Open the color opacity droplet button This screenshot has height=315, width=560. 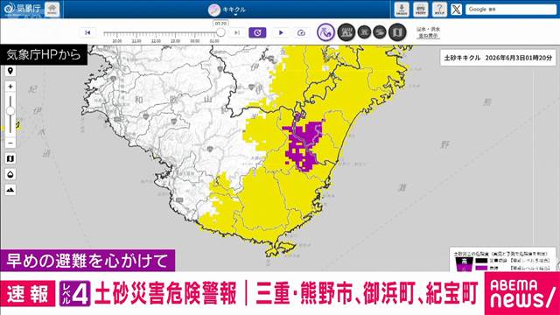coord(10,174)
